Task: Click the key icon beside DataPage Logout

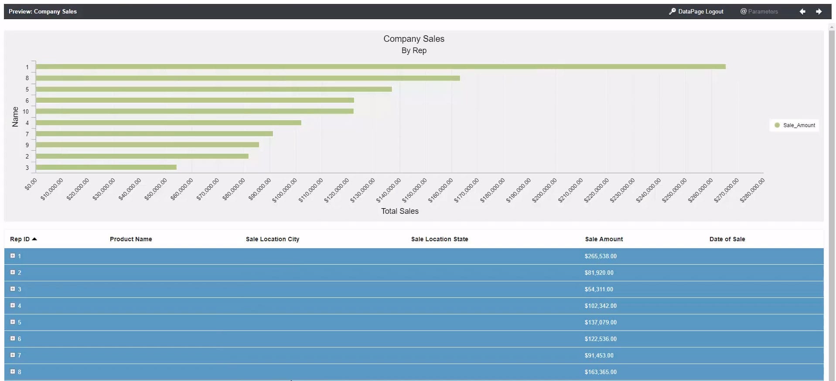Action: point(672,11)
